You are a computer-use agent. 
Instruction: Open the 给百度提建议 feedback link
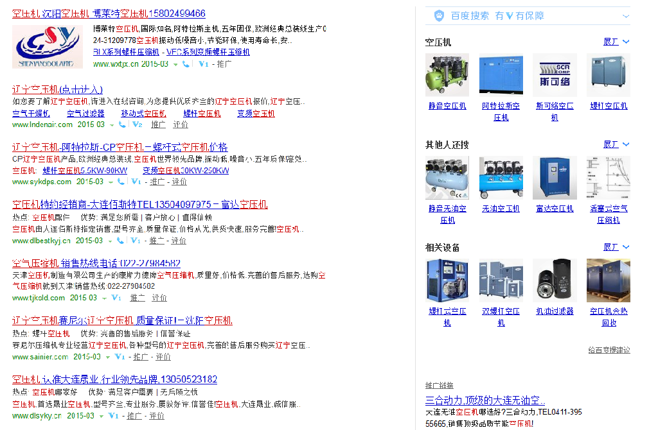(x=609, y=350)
